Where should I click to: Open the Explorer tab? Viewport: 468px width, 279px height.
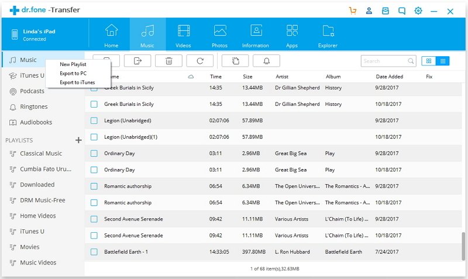328,36
